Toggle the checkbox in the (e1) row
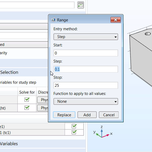 click(74, 126)
